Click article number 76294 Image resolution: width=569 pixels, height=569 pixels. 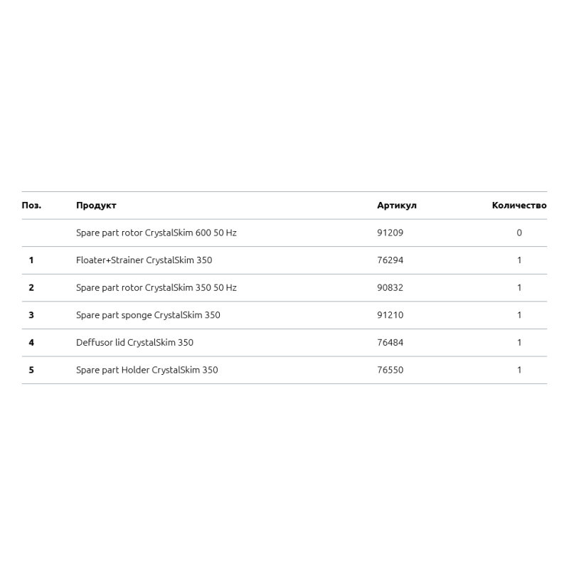click(x=390, y=260)
